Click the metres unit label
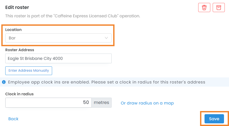Screen dimensions: 229x126 pyautogui.click(x=102, y=103)
